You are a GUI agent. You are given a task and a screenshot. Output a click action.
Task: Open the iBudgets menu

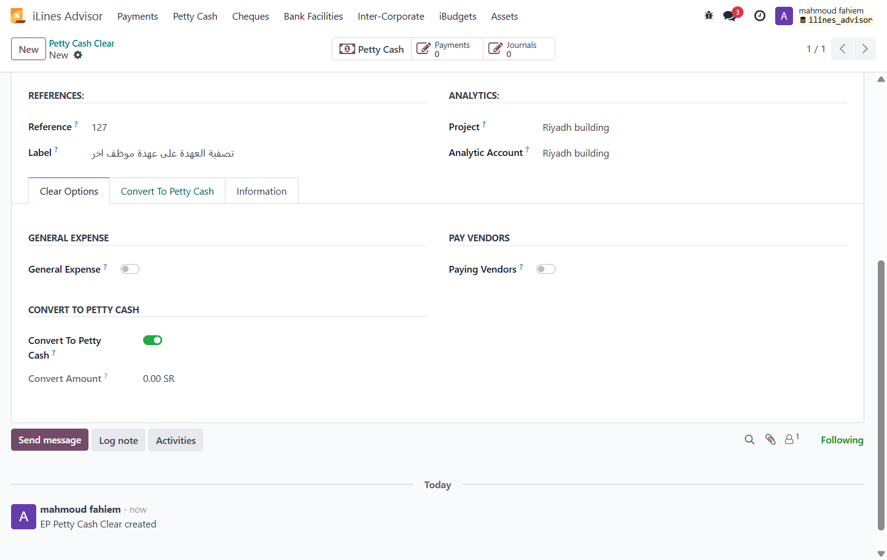(458, 17)
